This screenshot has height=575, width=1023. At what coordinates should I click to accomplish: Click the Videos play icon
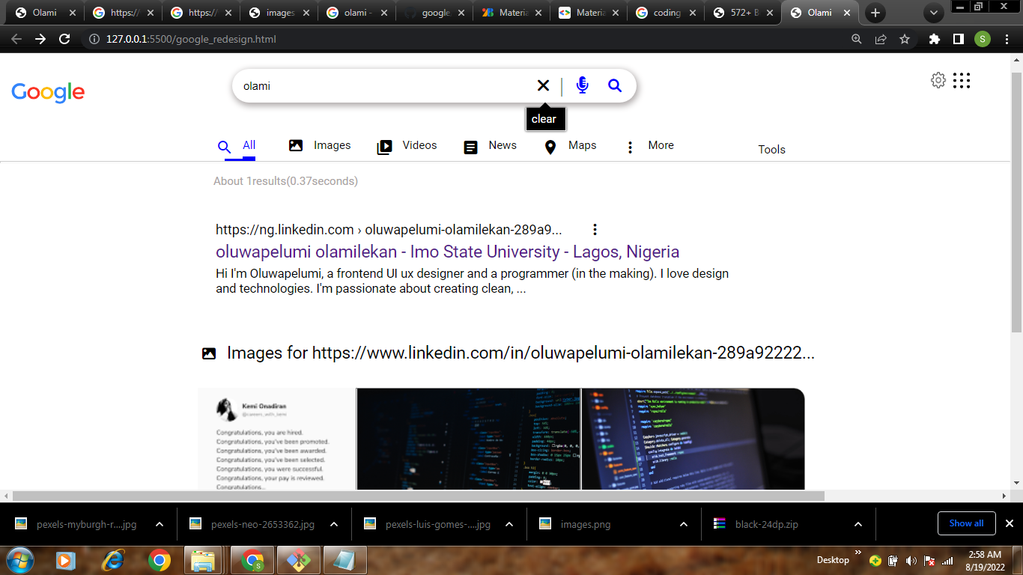coord(383,146)
